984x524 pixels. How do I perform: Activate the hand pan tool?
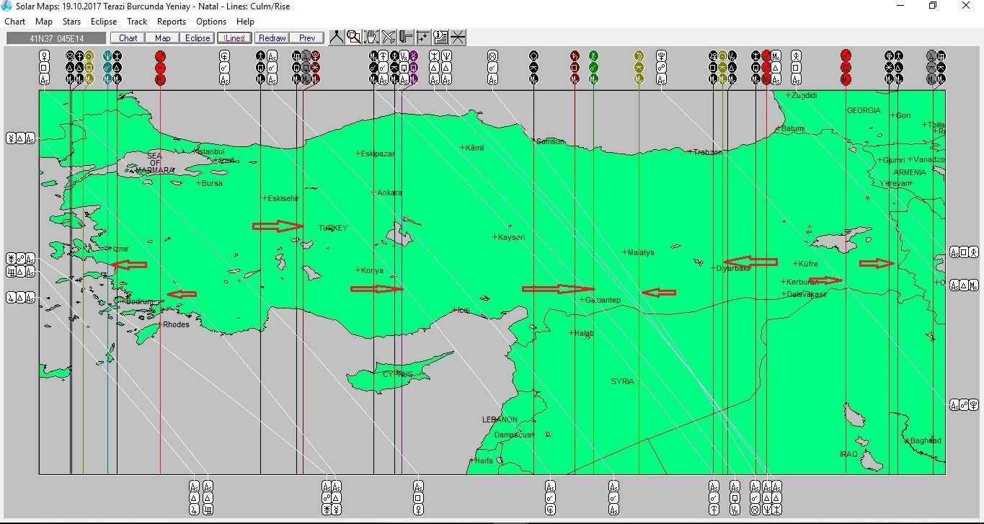coord(371,37)
